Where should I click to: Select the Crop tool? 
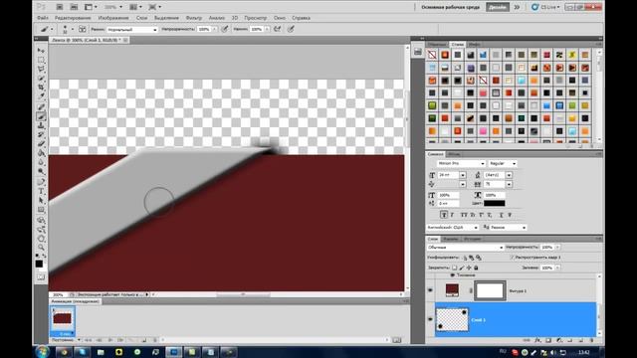(x=41, y=87)
